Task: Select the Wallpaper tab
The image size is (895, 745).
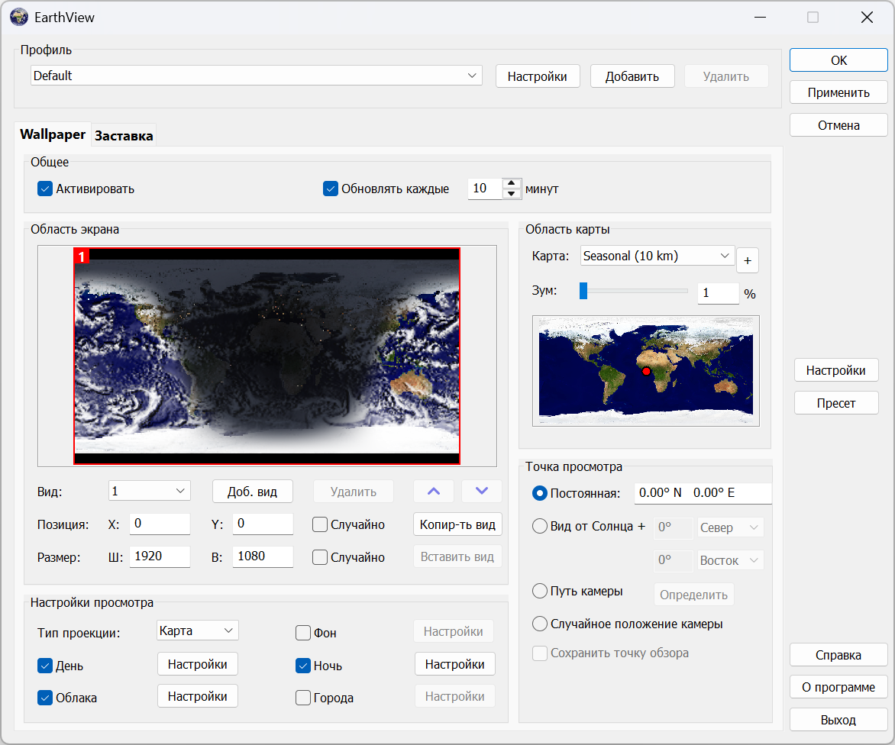Action: click(53, 134)
